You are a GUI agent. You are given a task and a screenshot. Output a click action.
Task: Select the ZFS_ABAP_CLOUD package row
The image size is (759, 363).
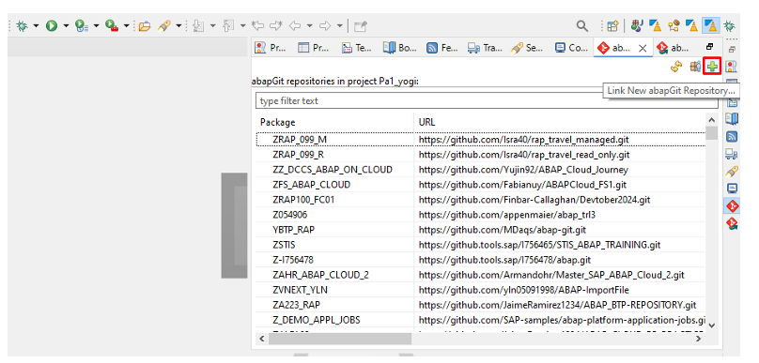(x=481, y=185)
